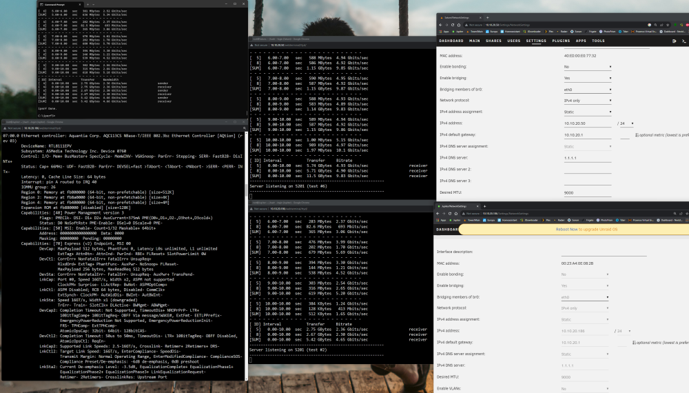Viewport: 689px width, 393px height.
Task: Close the Jupiter/NetworkSettings browser tab
Action: (477, 206)
